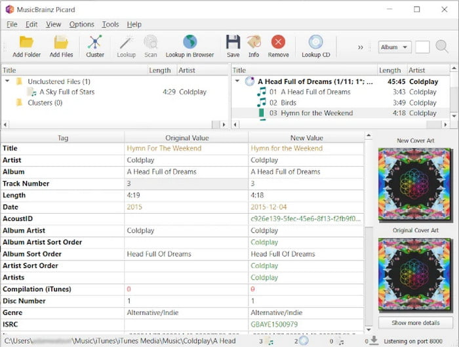This screenshot has width=459, height=347.
Task: Open the Info dialog icon
Action: click(x=254, y=44)
